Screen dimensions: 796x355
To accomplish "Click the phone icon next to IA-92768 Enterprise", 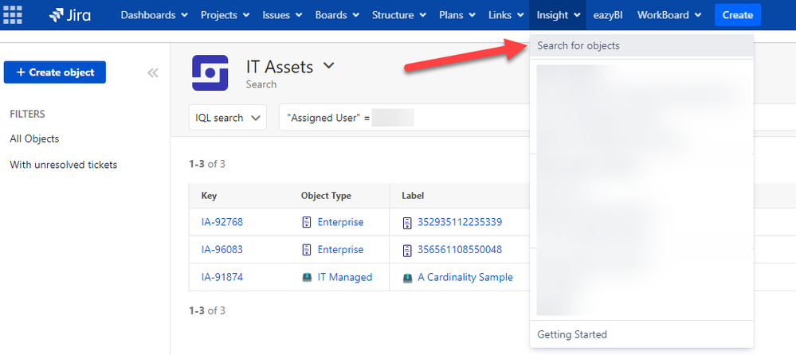I will pyautogui.click(x=307, y=222).
